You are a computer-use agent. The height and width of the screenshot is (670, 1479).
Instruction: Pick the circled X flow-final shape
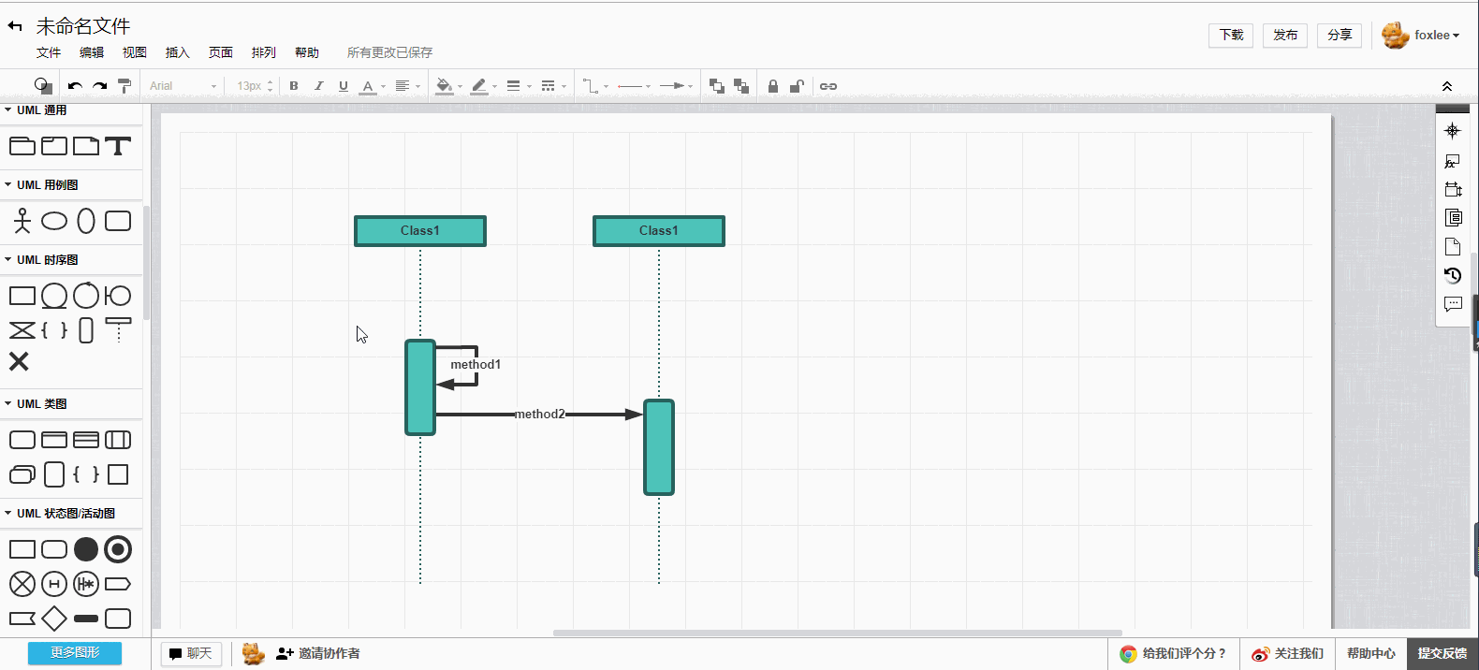coord(22,584)
